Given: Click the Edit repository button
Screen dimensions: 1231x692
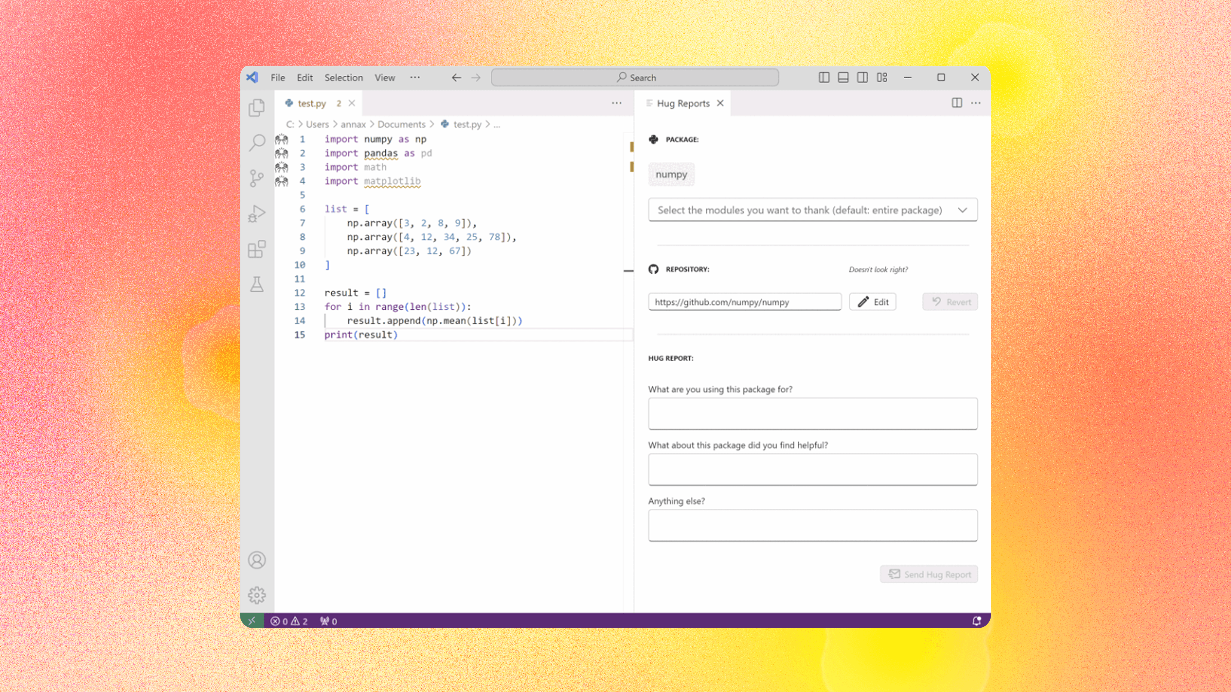Looking at the screenshot, I should tap(872, 302).
